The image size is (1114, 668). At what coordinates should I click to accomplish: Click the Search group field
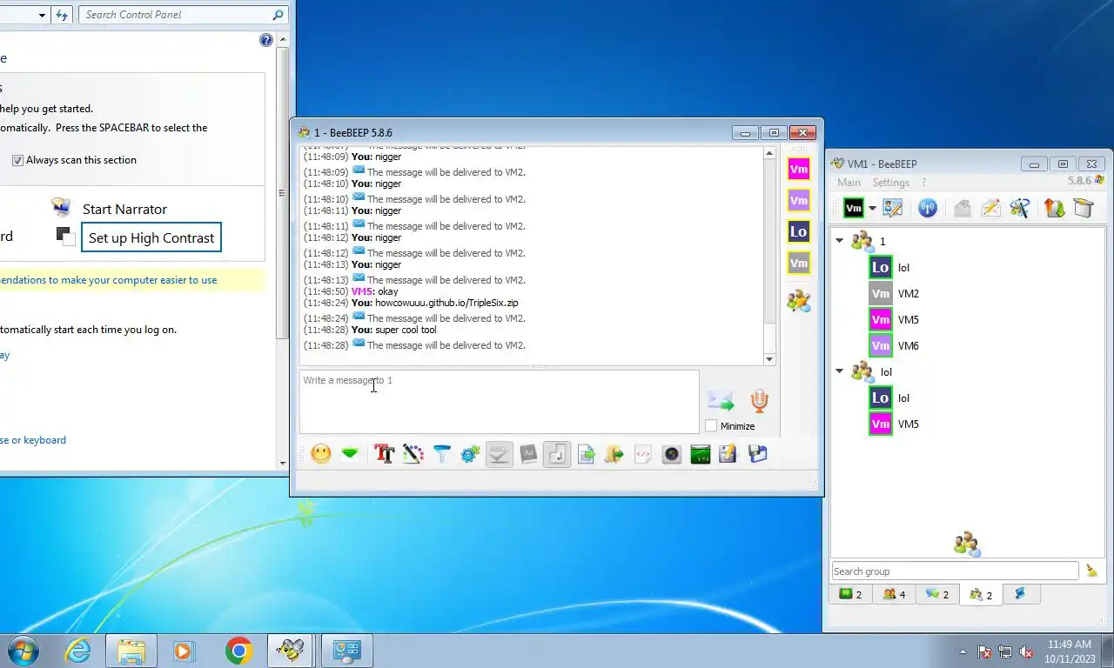tap(955, 571)
